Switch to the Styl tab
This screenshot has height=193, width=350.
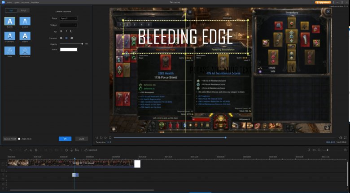point(11,10)
